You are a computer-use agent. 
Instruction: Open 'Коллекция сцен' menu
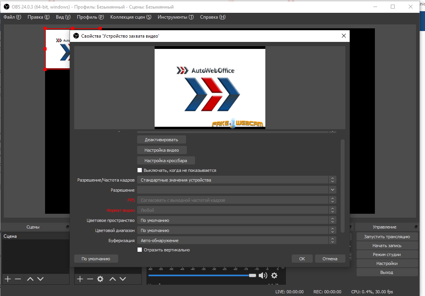131,17
